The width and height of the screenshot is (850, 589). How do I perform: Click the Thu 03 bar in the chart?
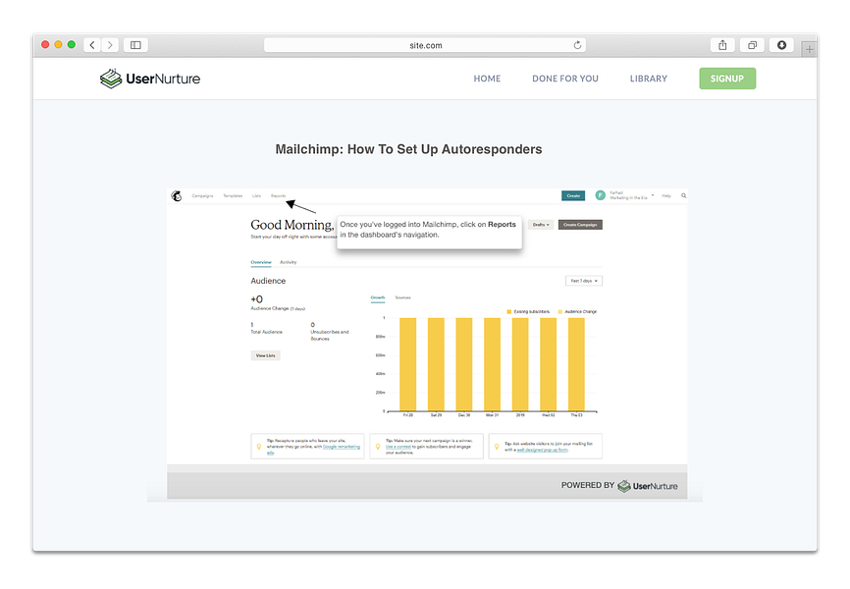click(x=576, y=364)
